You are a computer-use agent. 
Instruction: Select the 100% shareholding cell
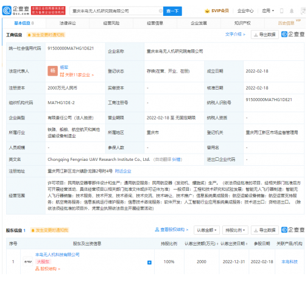point(169,262)
